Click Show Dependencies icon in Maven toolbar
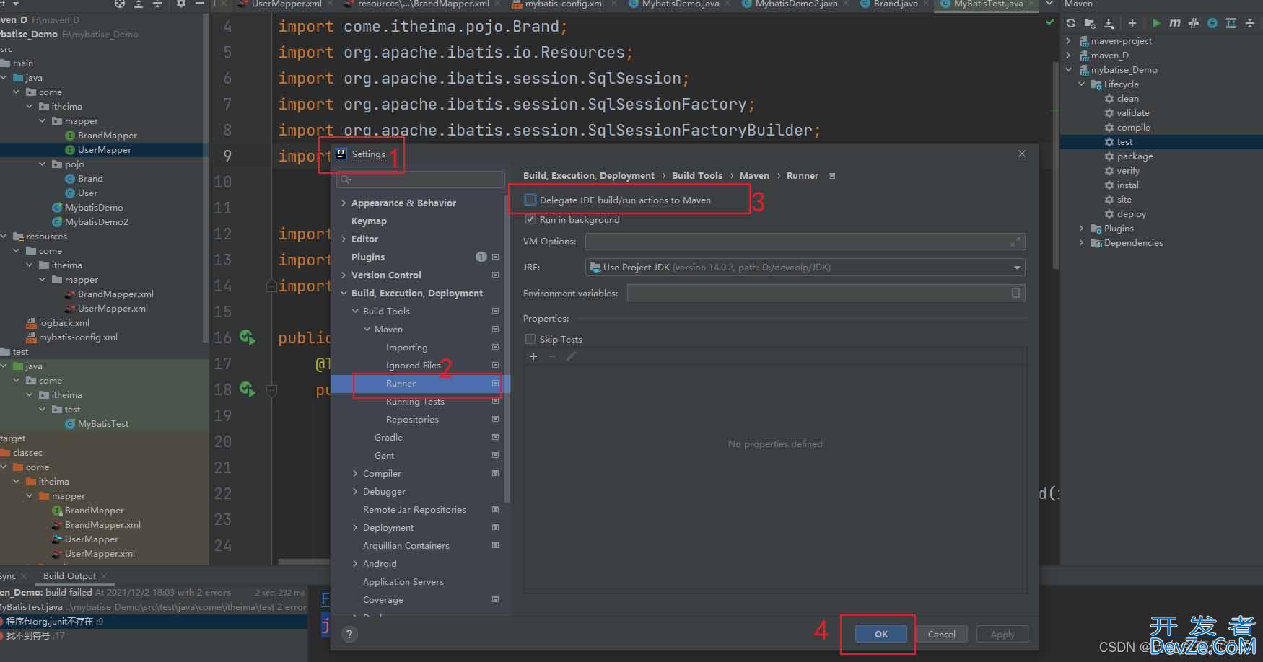This screenshot has height=662, width=1263. (1231, 23)
